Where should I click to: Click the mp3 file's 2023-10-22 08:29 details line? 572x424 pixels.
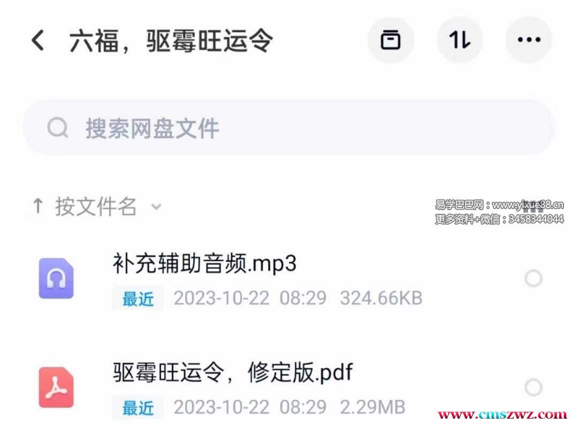(250, 298)
